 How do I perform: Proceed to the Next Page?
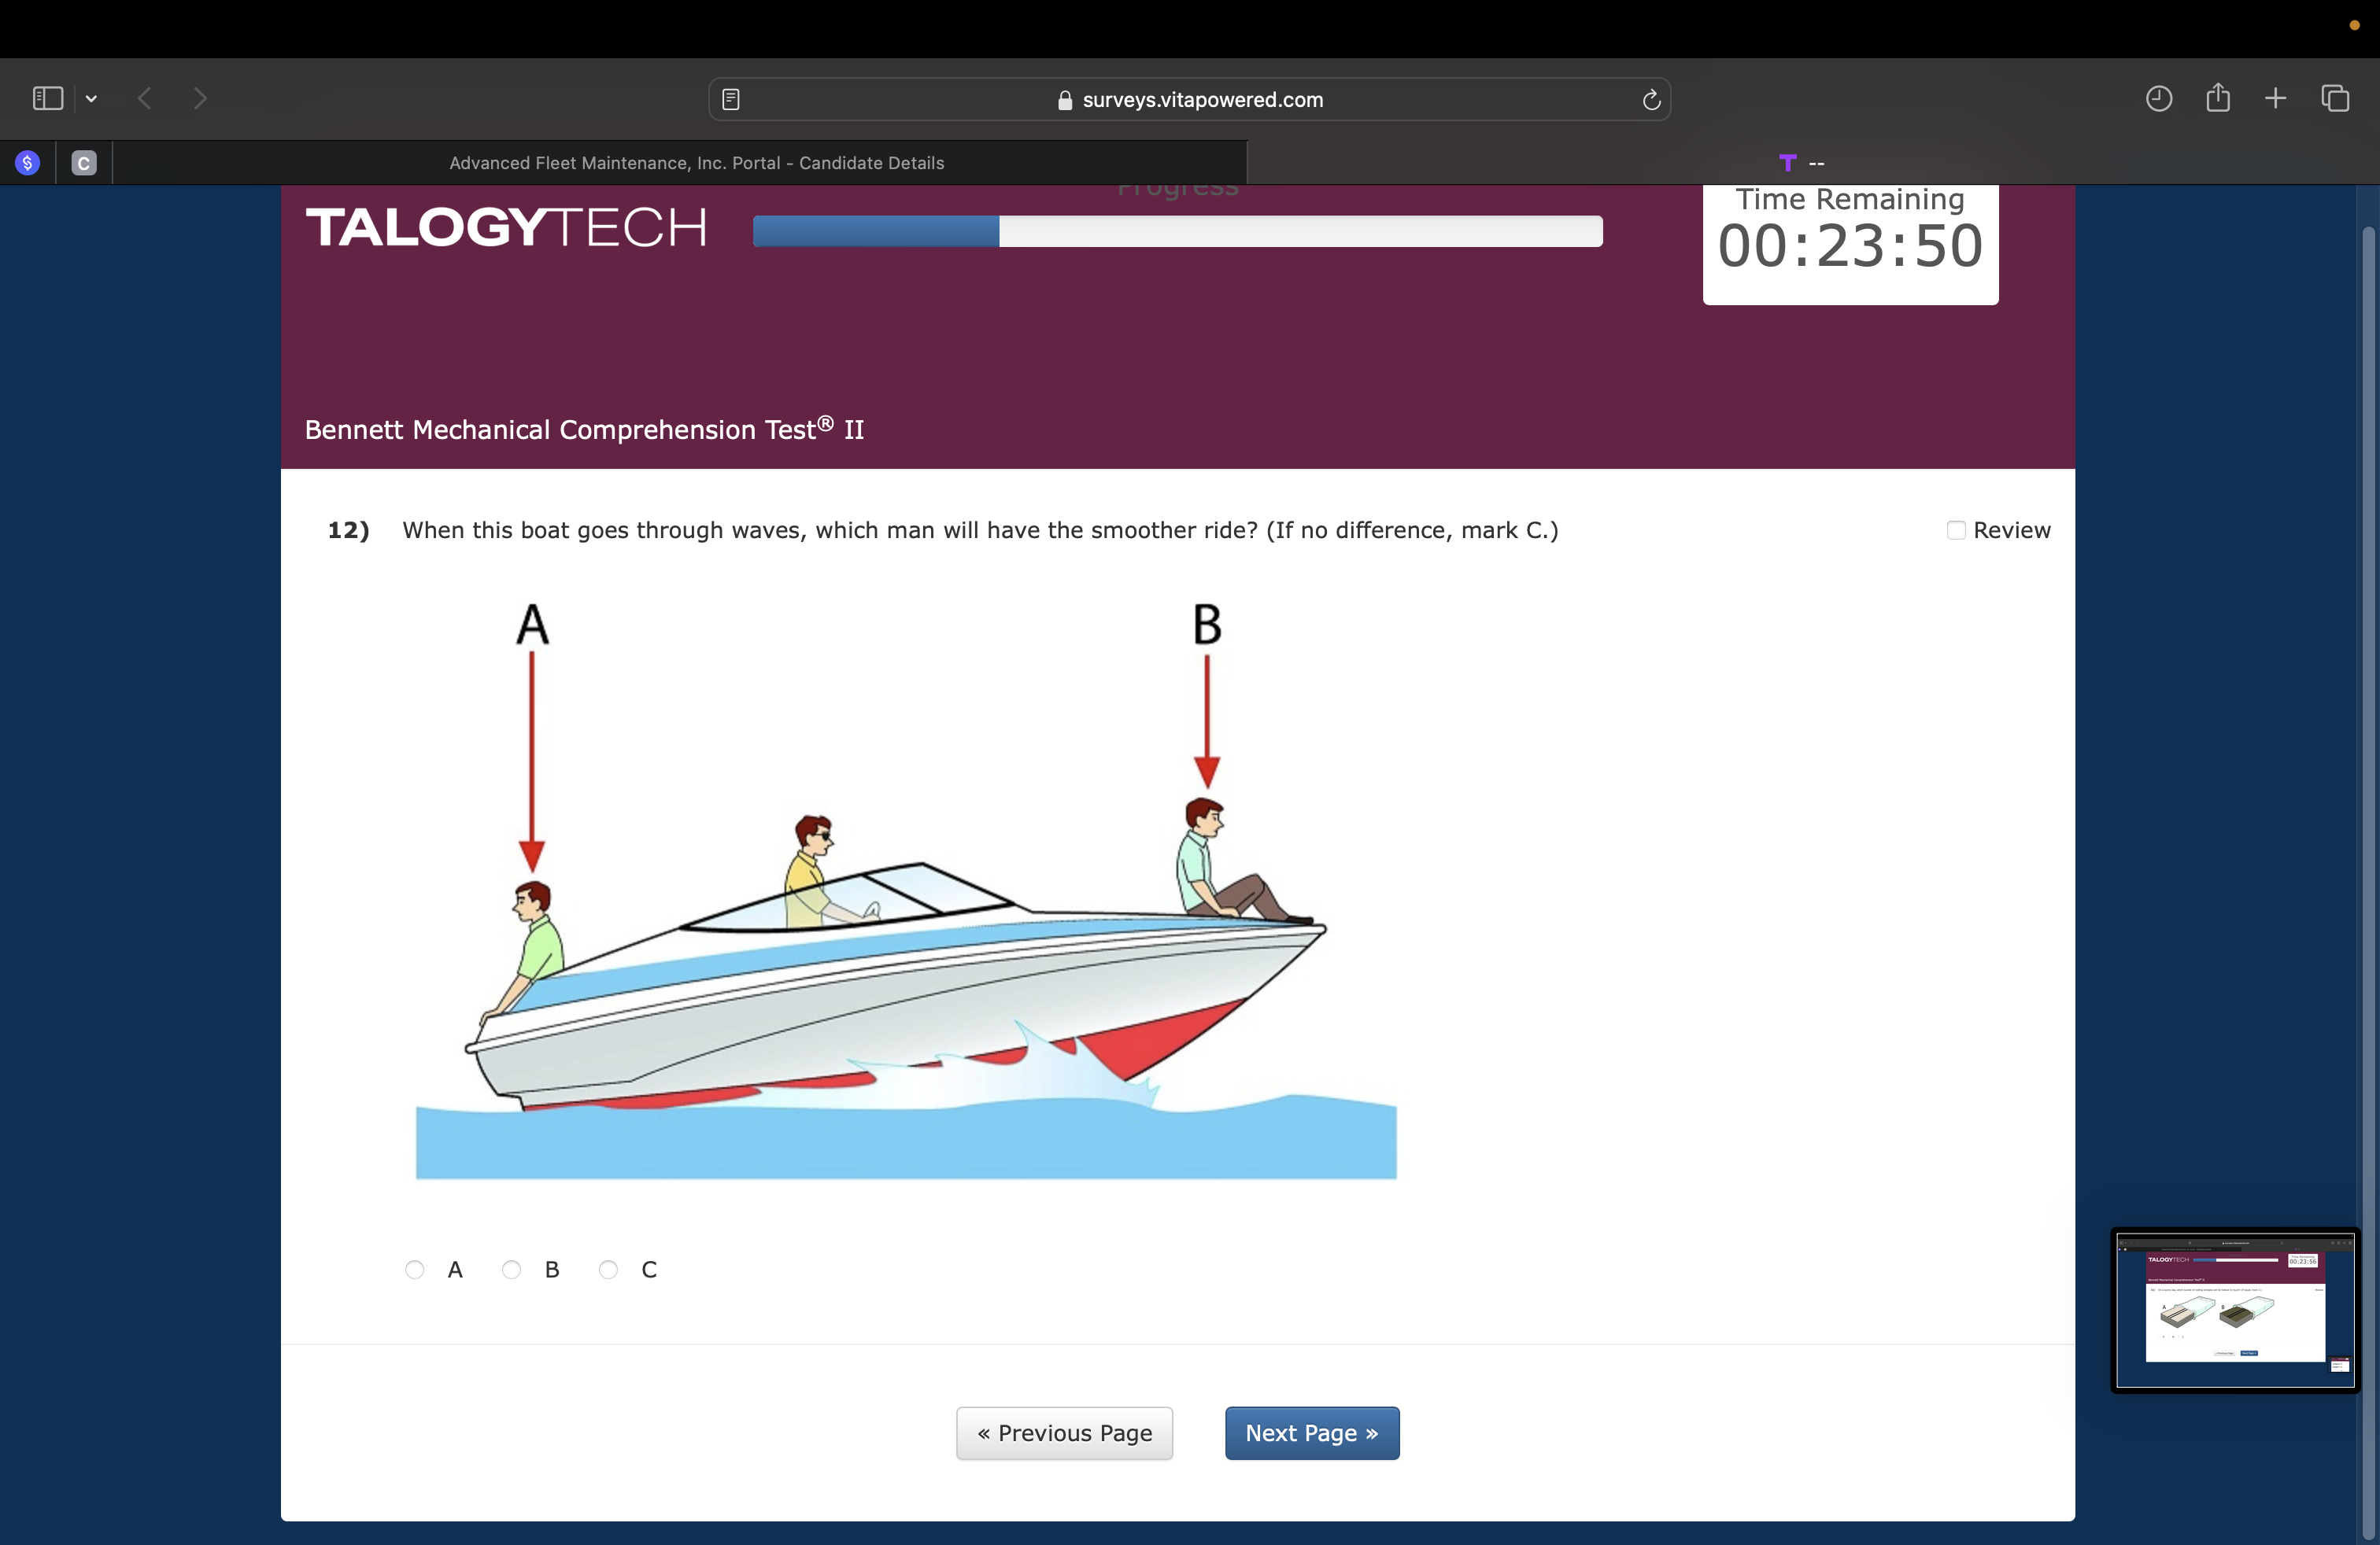1311,1433
